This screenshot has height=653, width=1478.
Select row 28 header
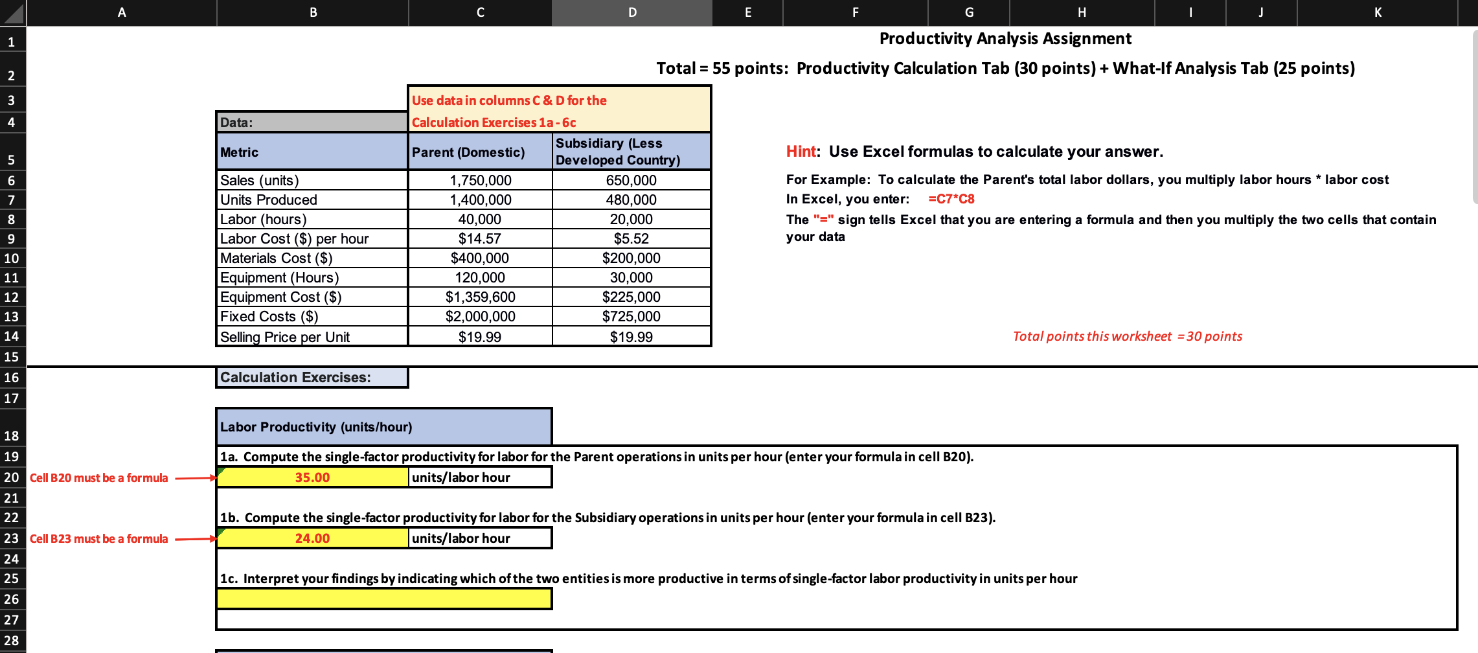pos(12,641)
